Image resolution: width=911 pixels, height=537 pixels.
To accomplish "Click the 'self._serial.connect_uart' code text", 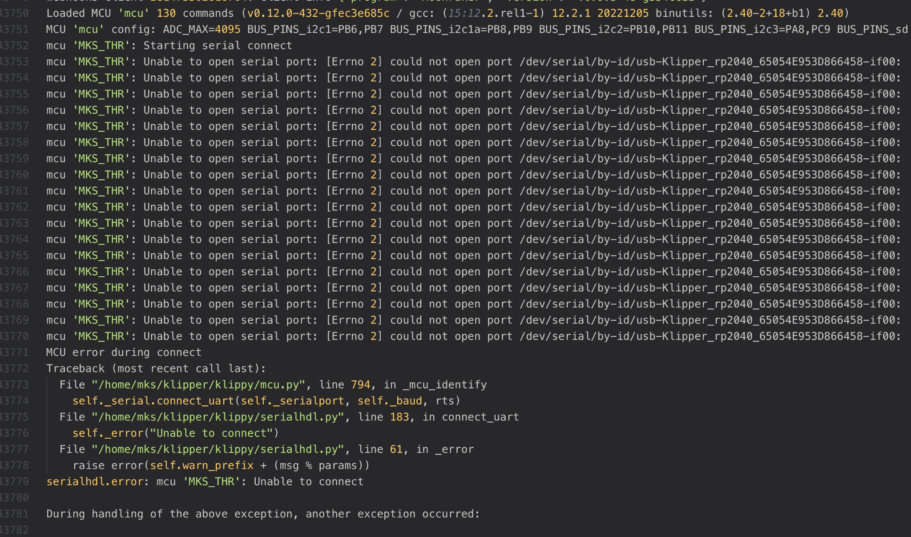I will point(153,401).
